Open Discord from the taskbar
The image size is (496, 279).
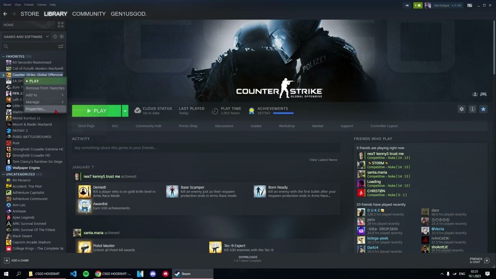(153, 274)
